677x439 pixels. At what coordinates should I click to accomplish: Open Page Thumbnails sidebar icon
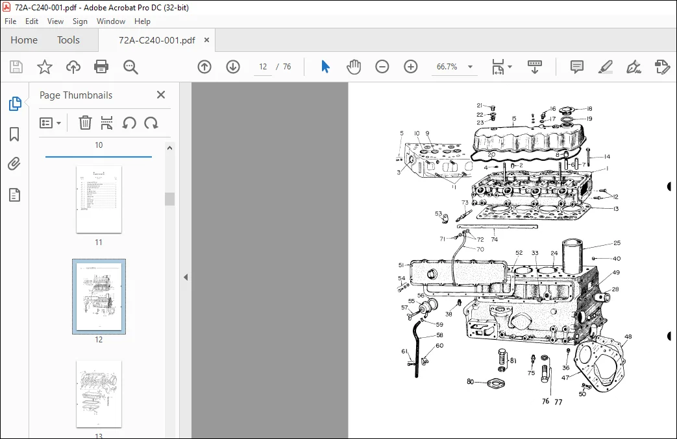coord(15,104)
